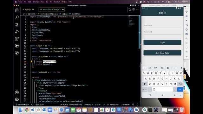The width and height of the screenshot is (203, 114).
Task: Open the Source Control view
Action: (x=17, y=25)
